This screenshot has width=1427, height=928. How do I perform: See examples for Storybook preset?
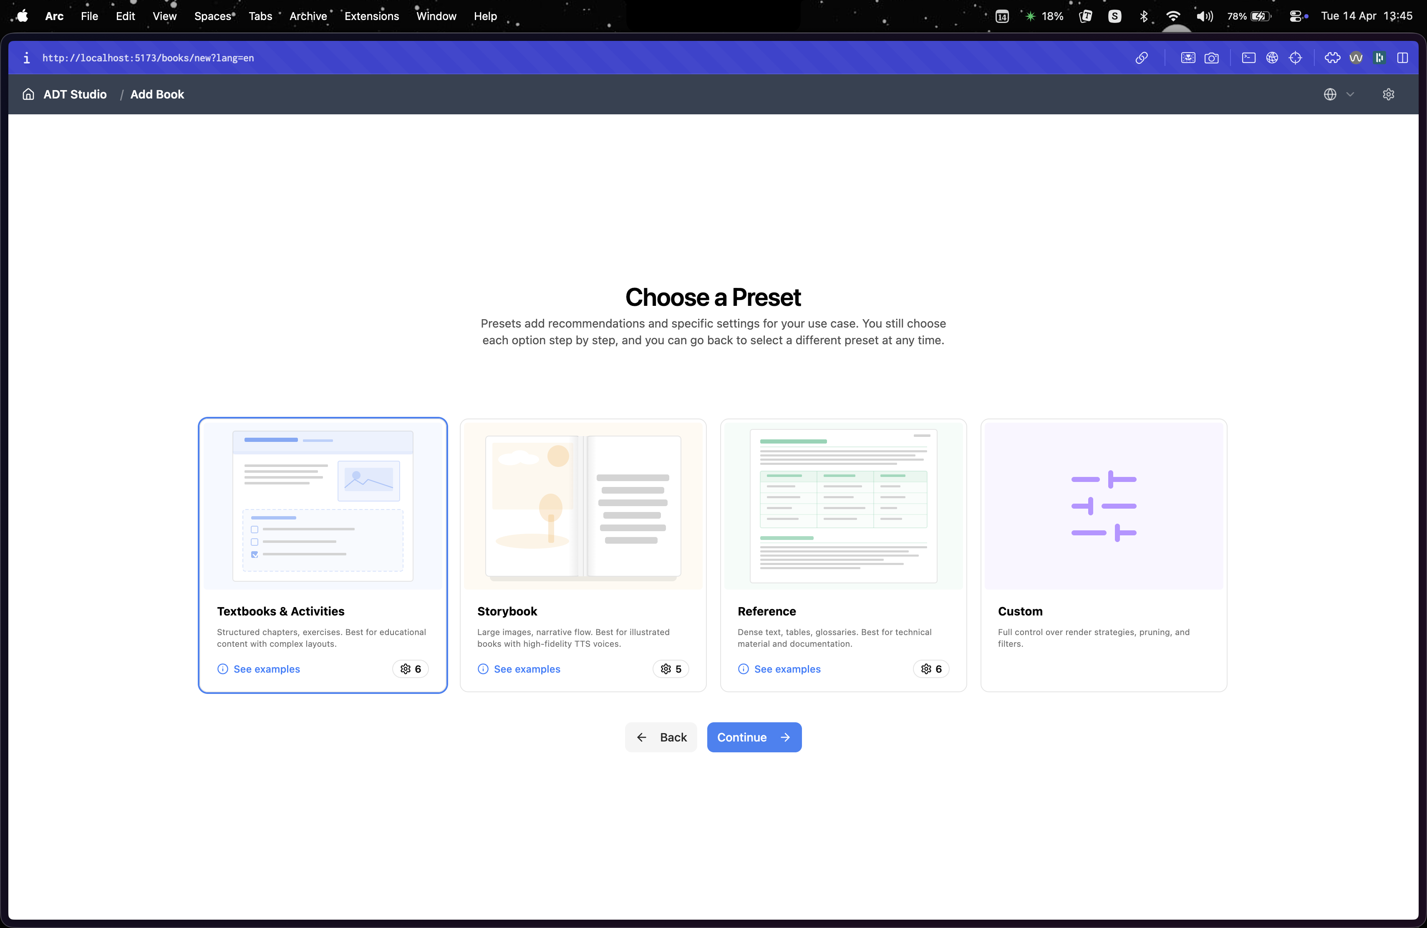(x=519, y=669)
